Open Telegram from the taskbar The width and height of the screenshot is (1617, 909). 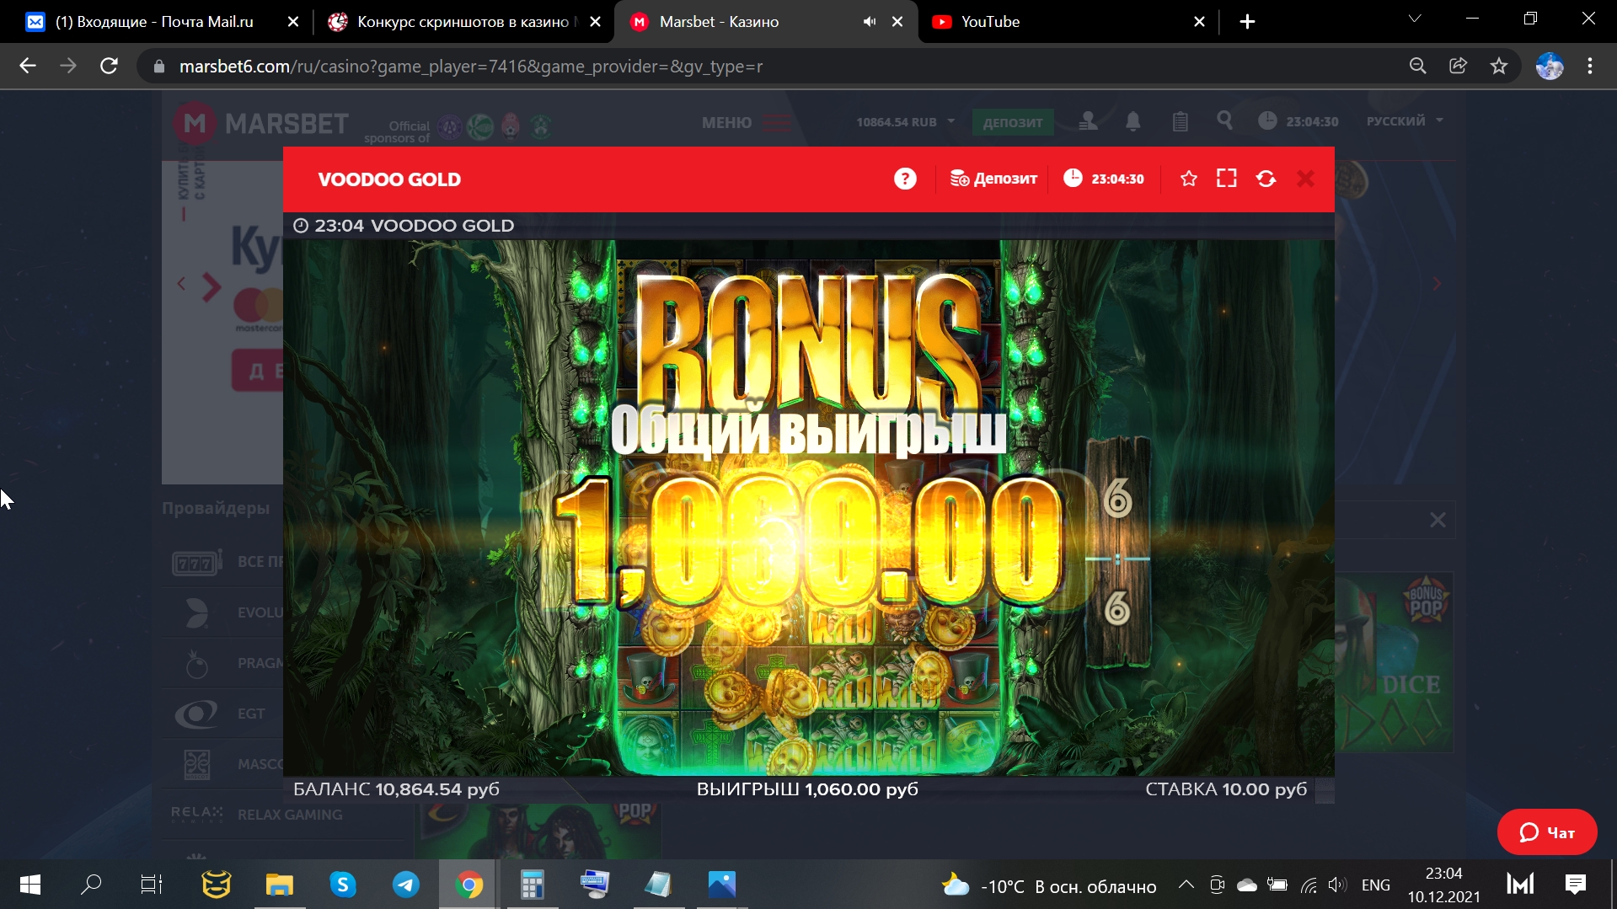[x=405, y=885]
